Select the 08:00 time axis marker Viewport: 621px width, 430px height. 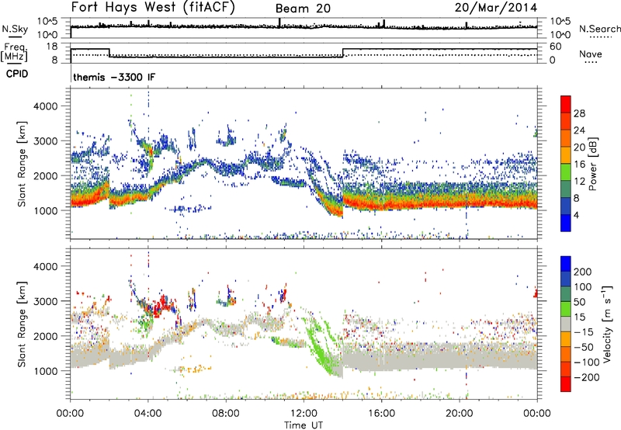tap(226, 414)
